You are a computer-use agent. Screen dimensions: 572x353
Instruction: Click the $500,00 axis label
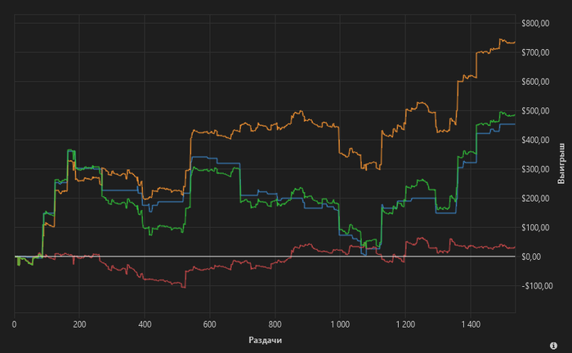535,111
